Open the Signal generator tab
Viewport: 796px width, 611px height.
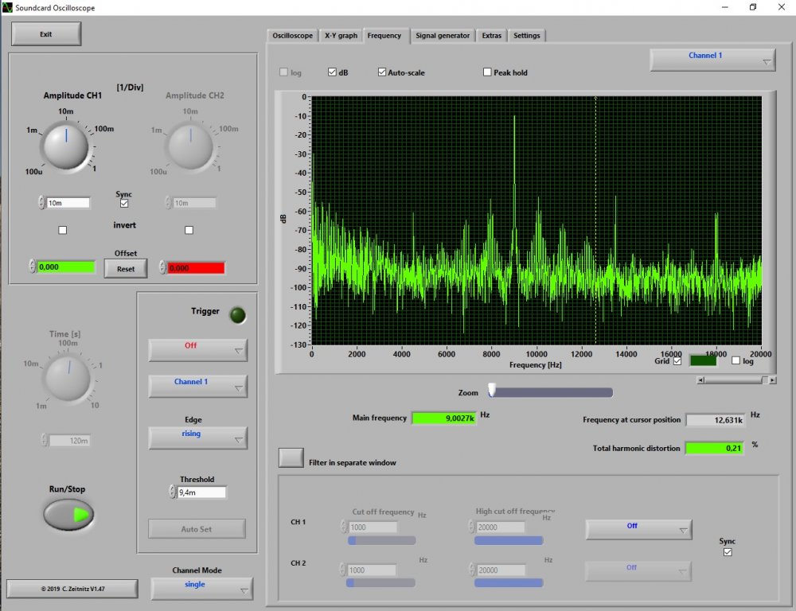pyautogui.click(x=443, y=36)
